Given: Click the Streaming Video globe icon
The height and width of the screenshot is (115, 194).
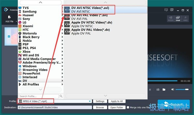Looking at the screenshot, I should tap(20, 70).
